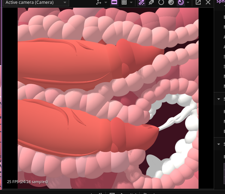Click the half-shaded striped sphere icon
225x194 pixels.
pyautogui.click(x=171, y=2)
